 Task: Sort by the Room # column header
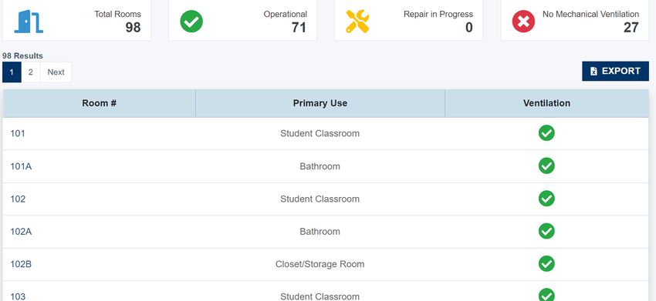coord(99,103)
